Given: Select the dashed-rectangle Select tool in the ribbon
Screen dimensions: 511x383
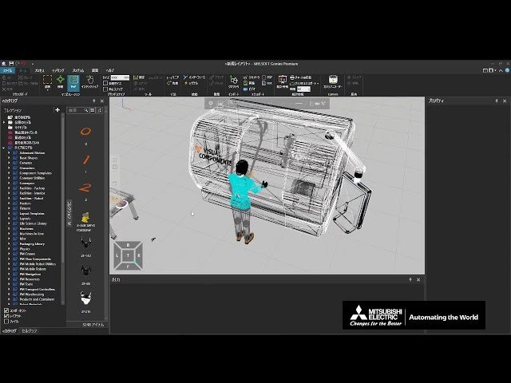Looking at the screenshot, I should pos(48,82).
